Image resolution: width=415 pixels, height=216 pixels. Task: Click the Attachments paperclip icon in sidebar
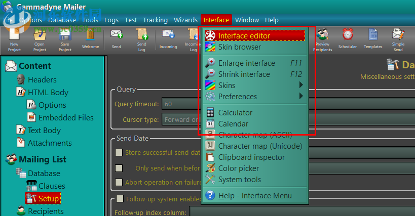[x=21, y=143]
